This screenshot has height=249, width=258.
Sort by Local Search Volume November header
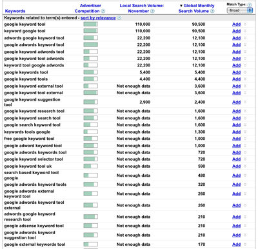click(x=142, y=8)
